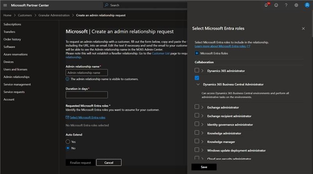Check the Dynamics 365 administrator checkbox

(197, 70)
